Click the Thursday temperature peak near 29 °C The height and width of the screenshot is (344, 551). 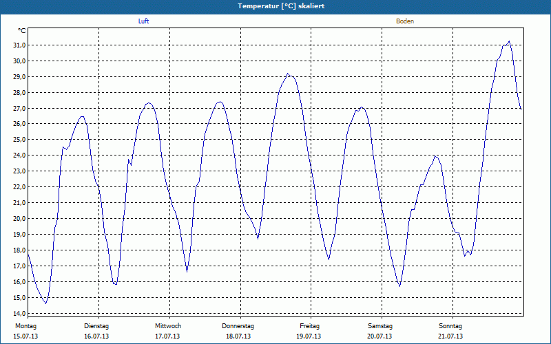[288, 74]
